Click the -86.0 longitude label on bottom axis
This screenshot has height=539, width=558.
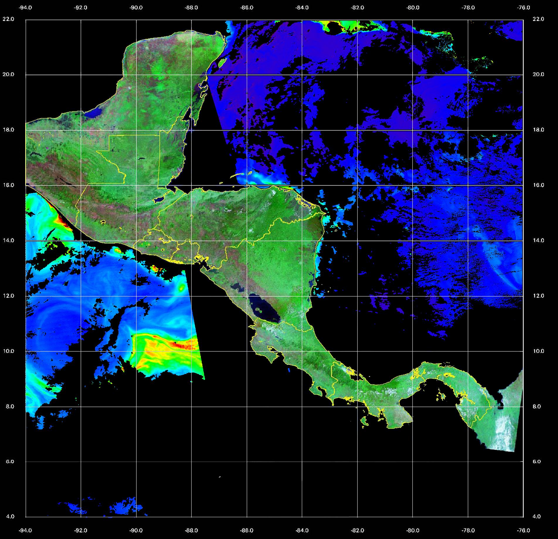[247, 531]
